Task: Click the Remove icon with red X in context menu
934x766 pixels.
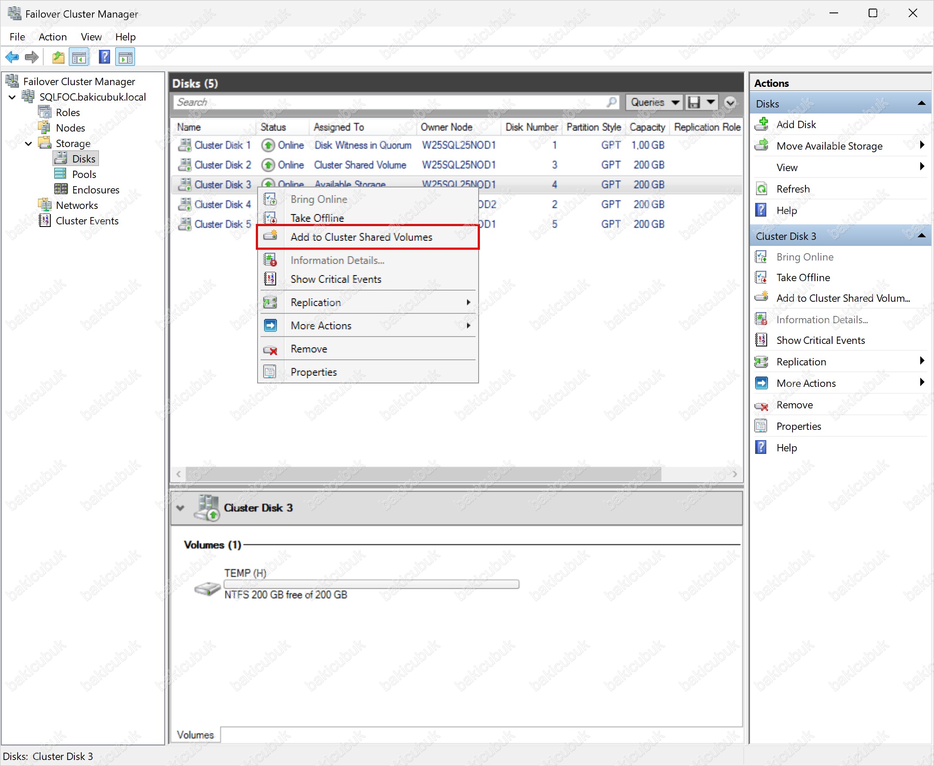Action: pyautogui.click(x=270, y=349)
